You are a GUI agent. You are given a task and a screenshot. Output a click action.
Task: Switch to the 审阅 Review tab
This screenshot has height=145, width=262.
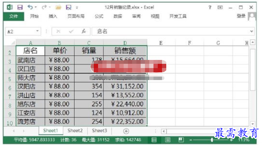(x=136, y=16)
